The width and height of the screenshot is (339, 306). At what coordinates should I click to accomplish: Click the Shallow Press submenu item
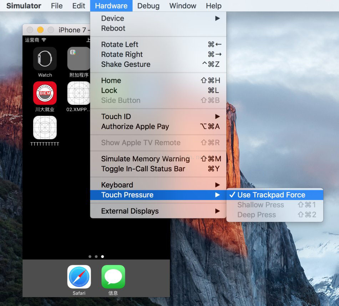coord(275,205)
